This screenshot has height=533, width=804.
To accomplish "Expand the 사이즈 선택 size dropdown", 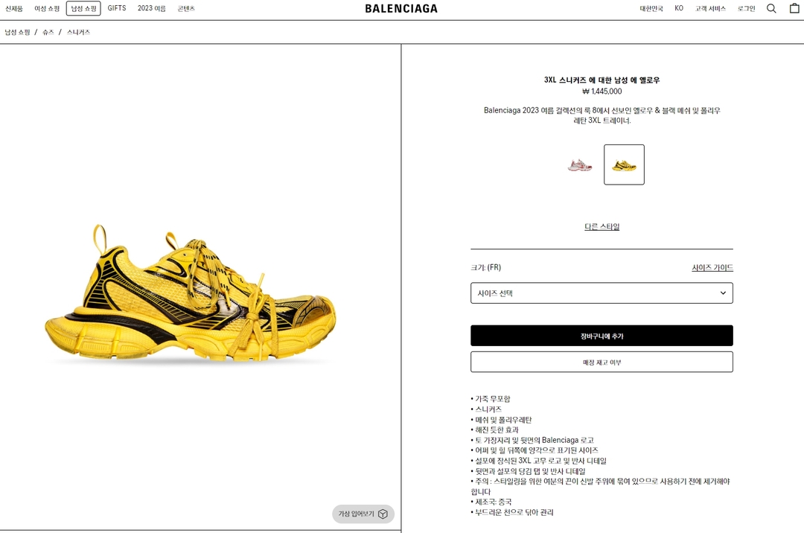I will 602,293.
